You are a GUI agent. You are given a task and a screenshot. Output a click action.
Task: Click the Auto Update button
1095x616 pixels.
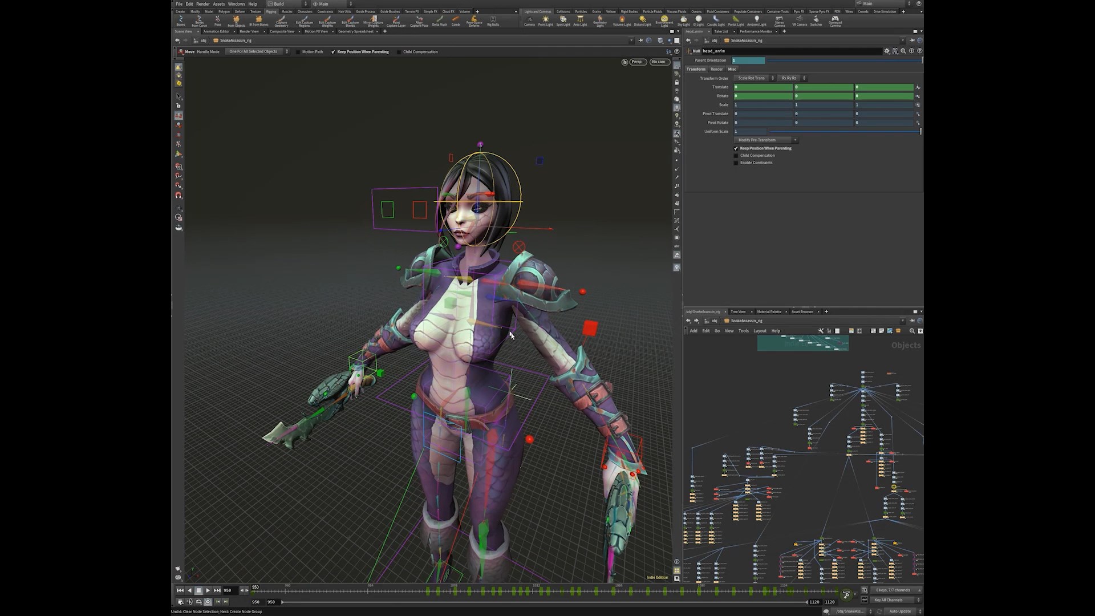(900, 611)
